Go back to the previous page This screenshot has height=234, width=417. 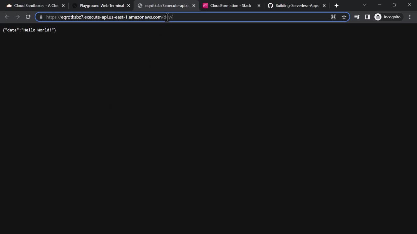point(7,17)
